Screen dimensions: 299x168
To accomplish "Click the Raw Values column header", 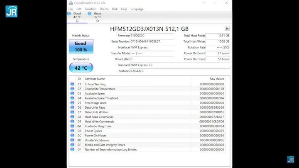I will (x=208, y=79).
